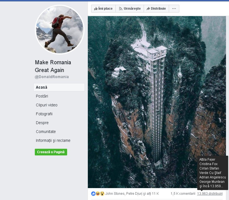Open the Postări section

point(42,96)
